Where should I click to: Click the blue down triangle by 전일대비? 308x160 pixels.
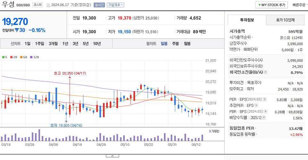pos(17,30)
